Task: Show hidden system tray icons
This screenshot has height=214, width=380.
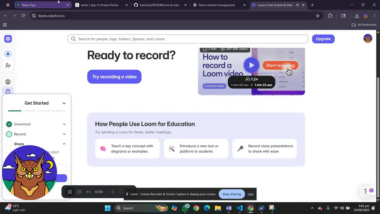Action: coord(312,208)
